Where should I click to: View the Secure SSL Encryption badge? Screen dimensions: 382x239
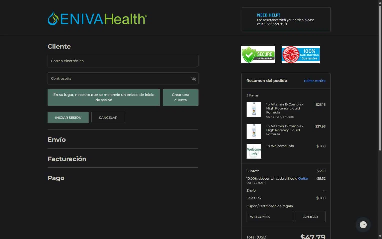(x=258, y=55)
